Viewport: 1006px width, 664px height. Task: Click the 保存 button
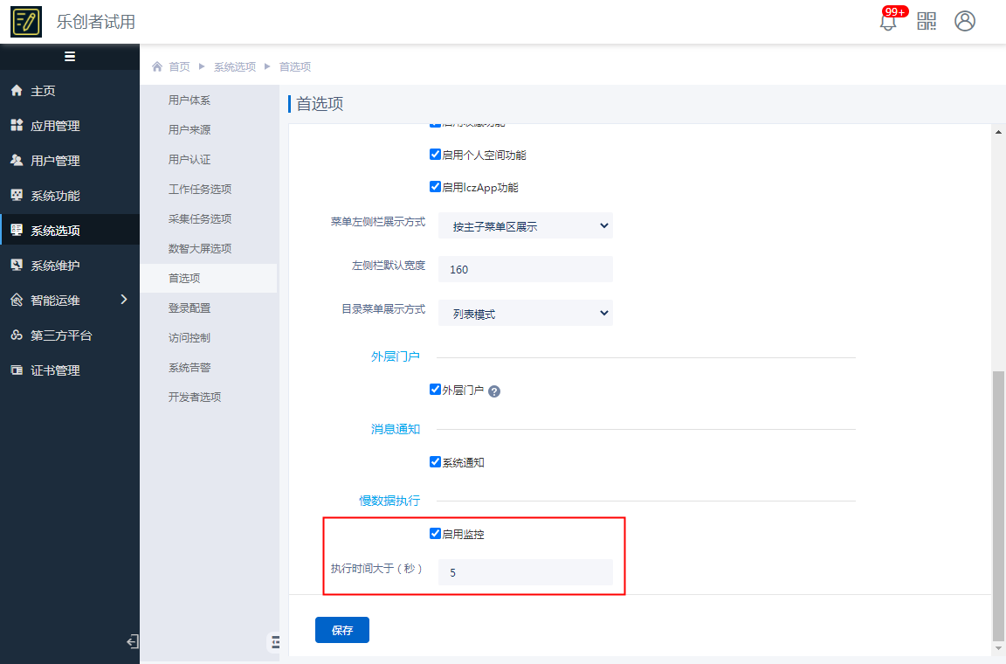pos(342,630)
